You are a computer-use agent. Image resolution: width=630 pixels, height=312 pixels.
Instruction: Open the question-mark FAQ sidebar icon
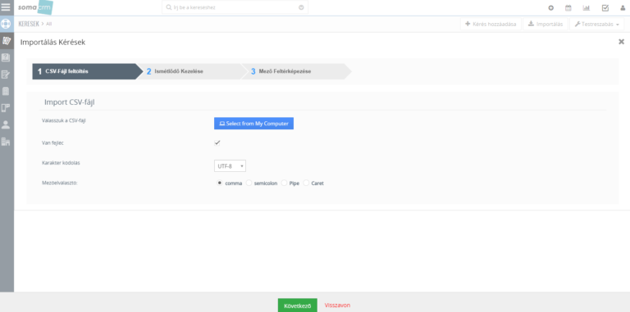pyautogui.click(x=6, y=57)
